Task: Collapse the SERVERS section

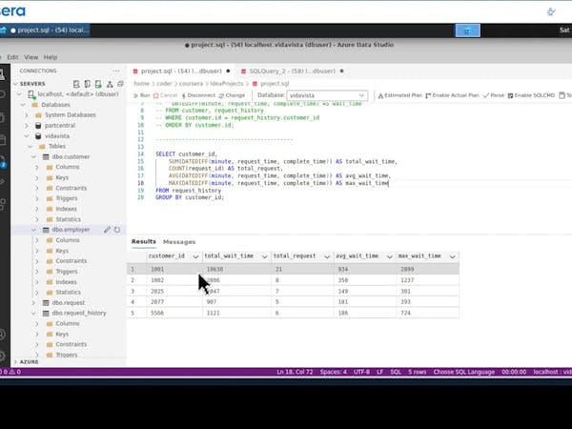Action: pos(15,84)
